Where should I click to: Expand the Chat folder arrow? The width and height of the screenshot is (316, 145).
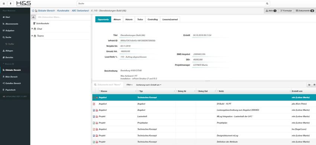pos(32,29)
